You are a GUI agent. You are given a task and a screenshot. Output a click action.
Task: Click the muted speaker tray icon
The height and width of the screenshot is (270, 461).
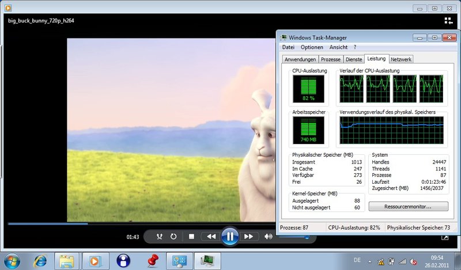[414, 261]
